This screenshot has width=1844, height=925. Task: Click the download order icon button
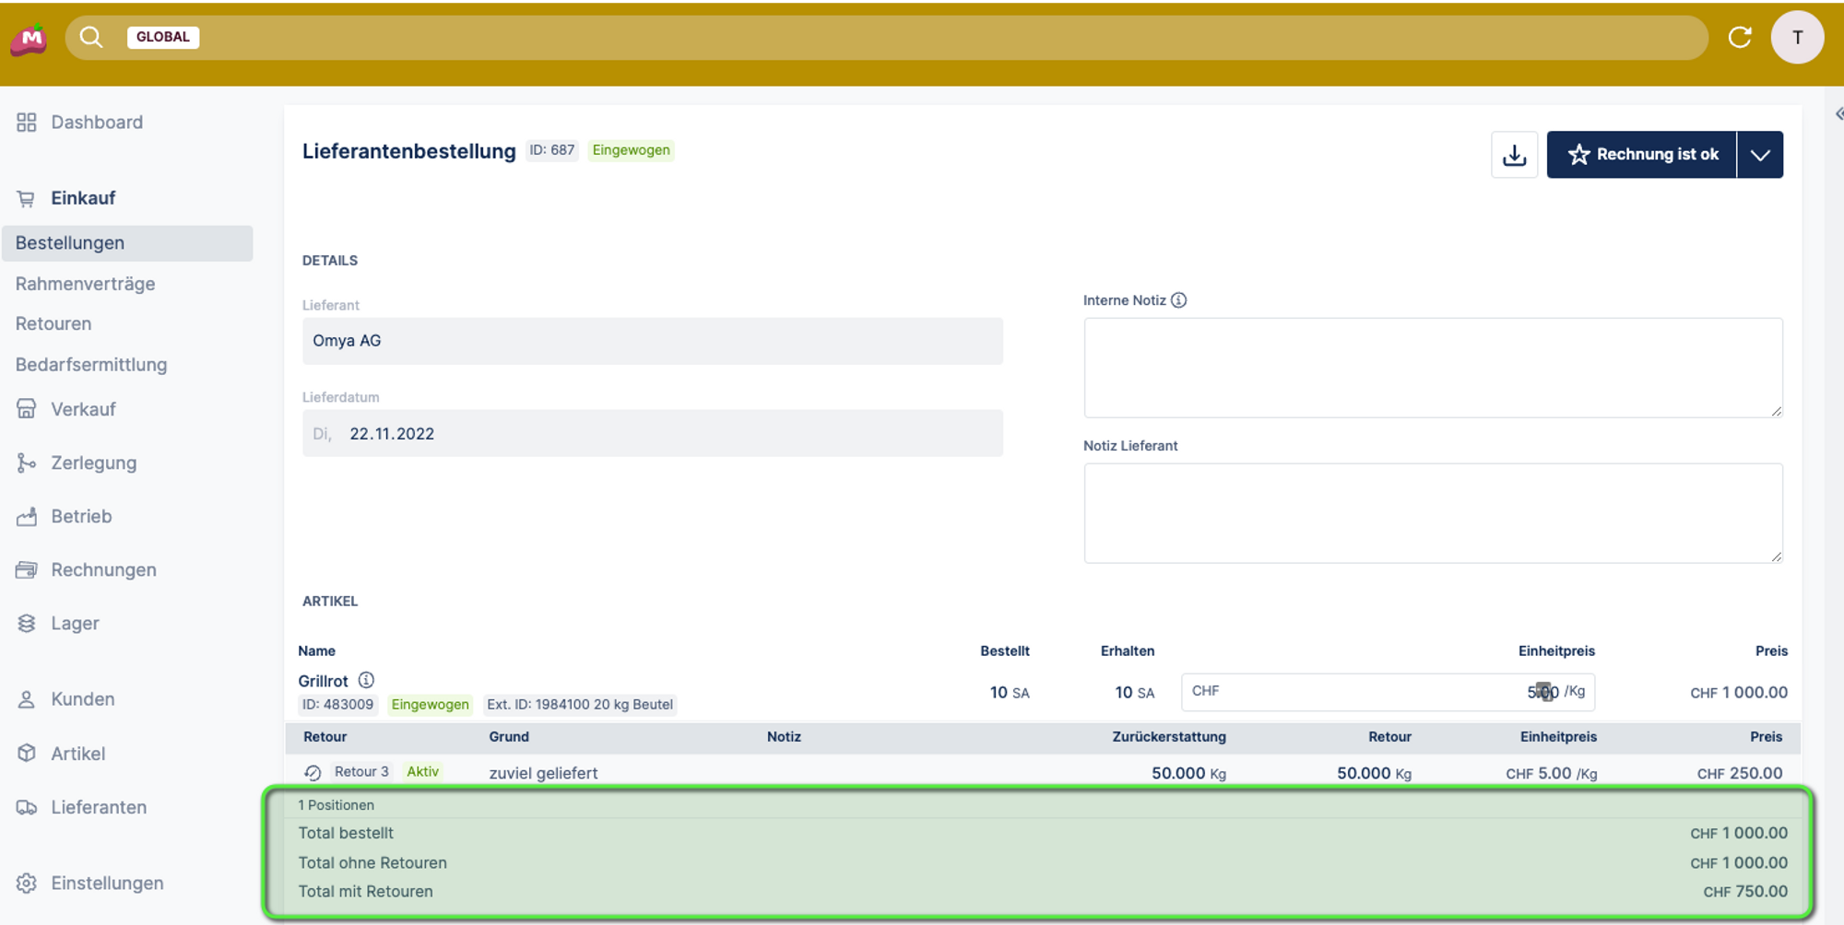click(1514, 155)
